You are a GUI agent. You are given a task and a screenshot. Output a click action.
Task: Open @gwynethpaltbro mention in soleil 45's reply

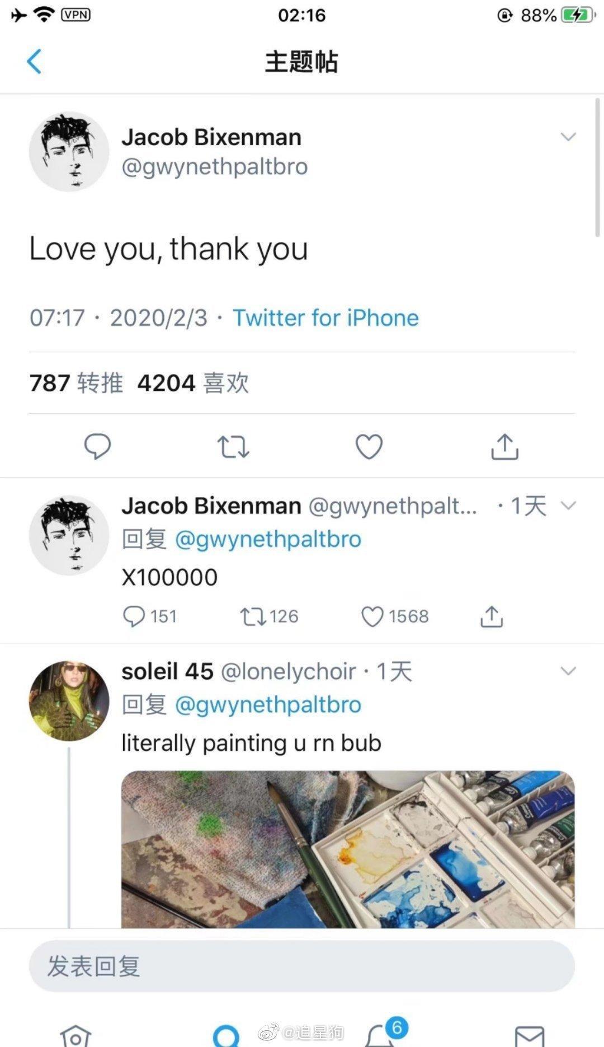[268, 705]
